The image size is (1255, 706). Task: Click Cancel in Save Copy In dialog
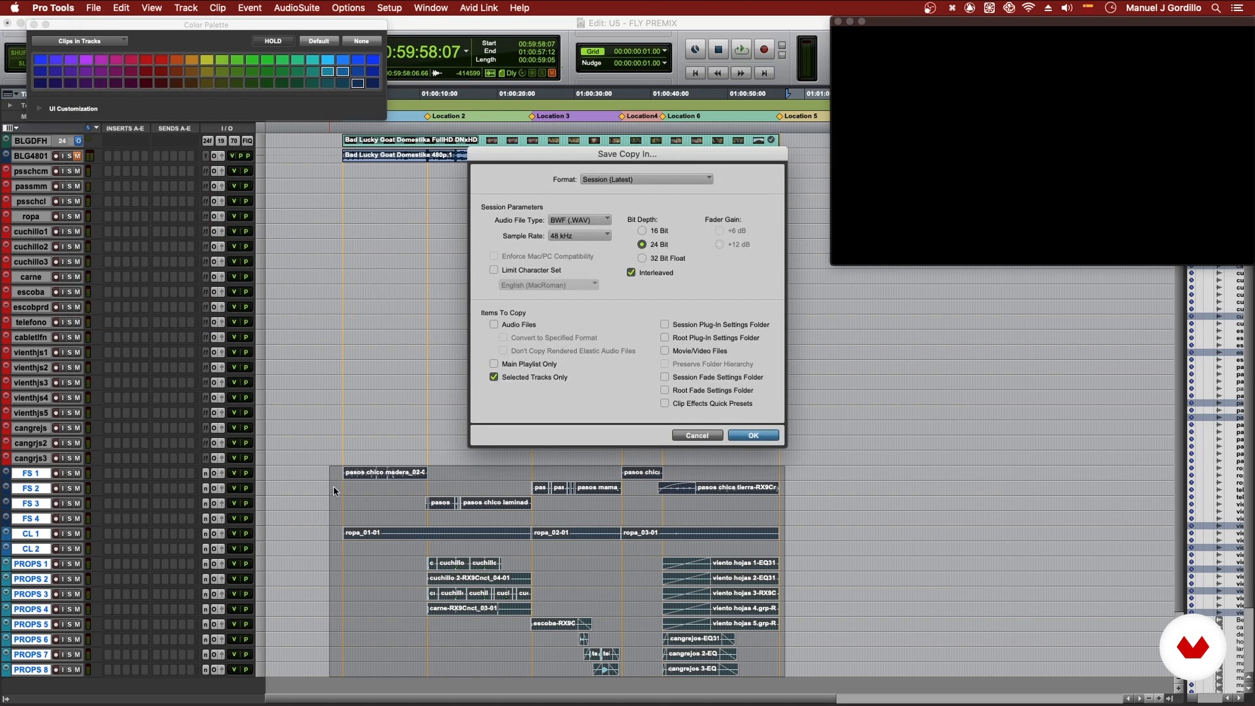pos(697,435)
